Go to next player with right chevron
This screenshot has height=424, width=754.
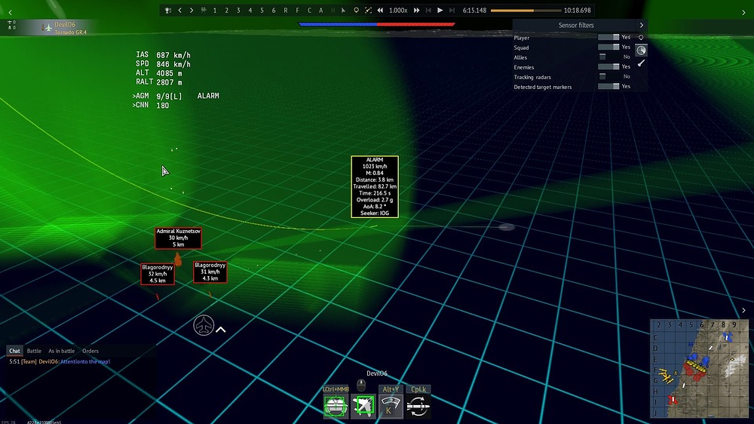[x=192, y=10]
